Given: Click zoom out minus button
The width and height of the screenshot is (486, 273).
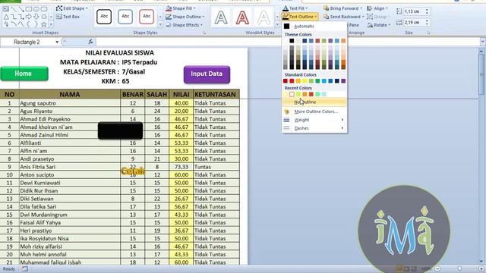Looking at the screenshot, I should 437,269.
